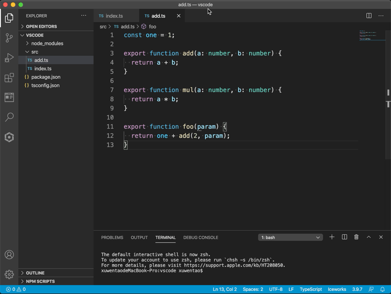Switch to the index.ts editor tab
Viewport: 391px width, 294px height.
pos(114,16)
